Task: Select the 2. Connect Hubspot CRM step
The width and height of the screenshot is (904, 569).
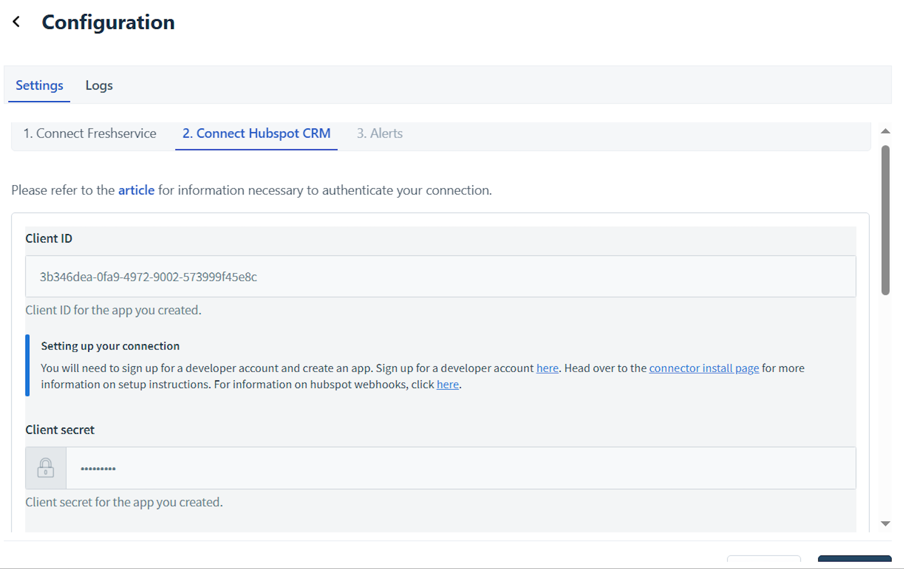Action: tap(256, 134)
